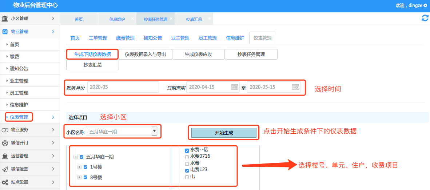Open settings gear next to dingze
Screen dimensions: 430x190
coord(425,5)
